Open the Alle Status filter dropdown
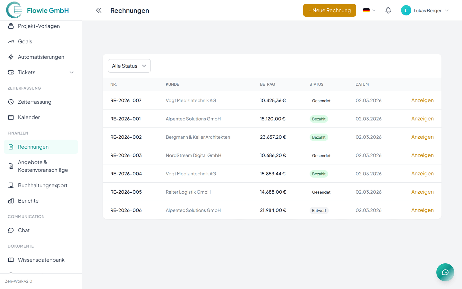Viewport: 462px width, 289px height. pos(129,66)
